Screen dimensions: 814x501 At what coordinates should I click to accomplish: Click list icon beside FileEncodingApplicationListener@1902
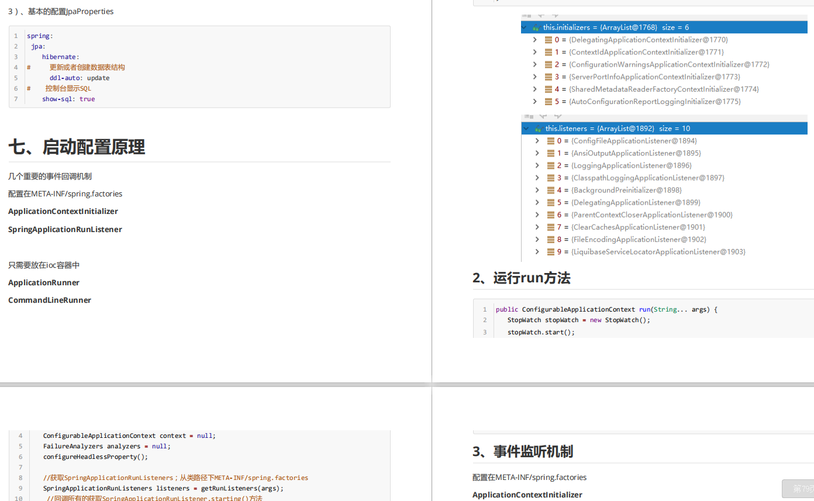551,239
